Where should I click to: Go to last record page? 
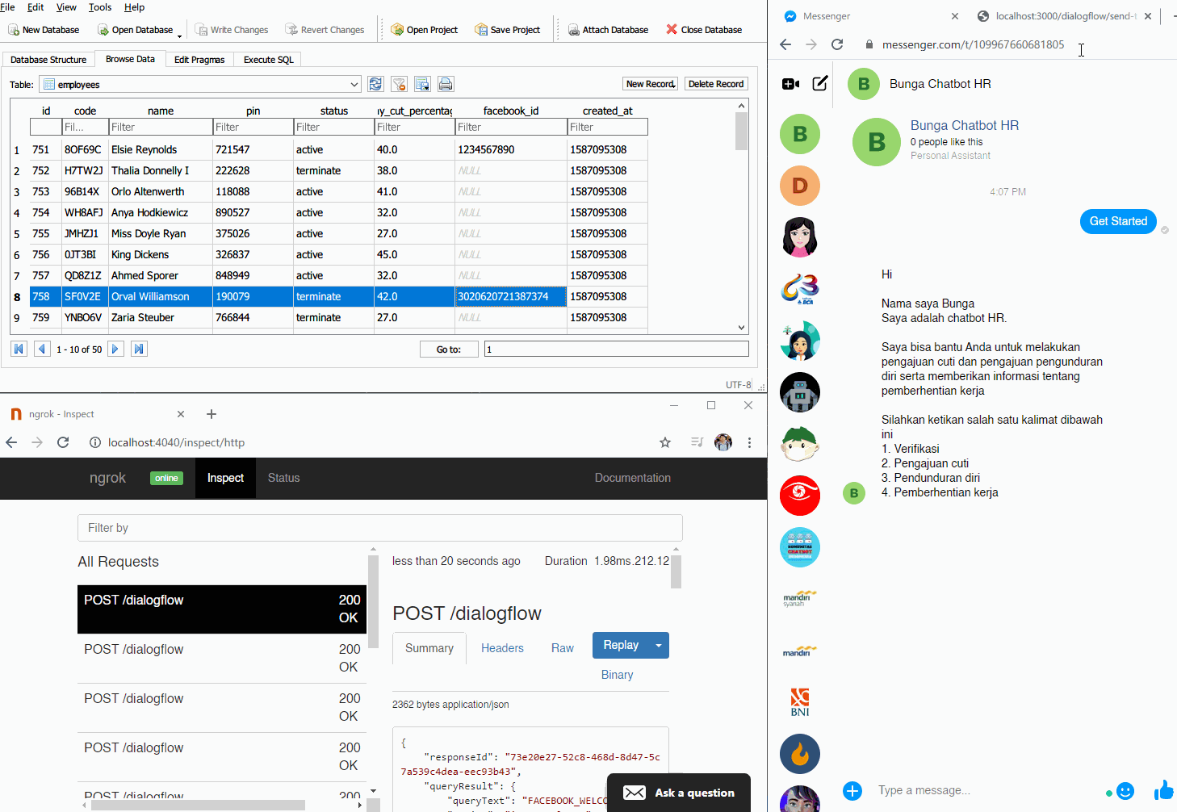139,349
